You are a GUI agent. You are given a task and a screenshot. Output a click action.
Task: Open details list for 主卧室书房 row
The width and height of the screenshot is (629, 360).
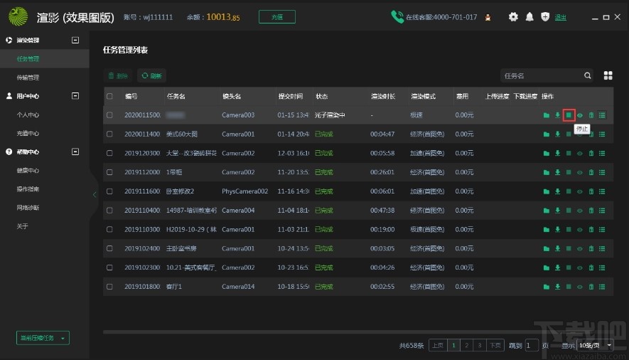pyautogui.click(x=602, y=248)
